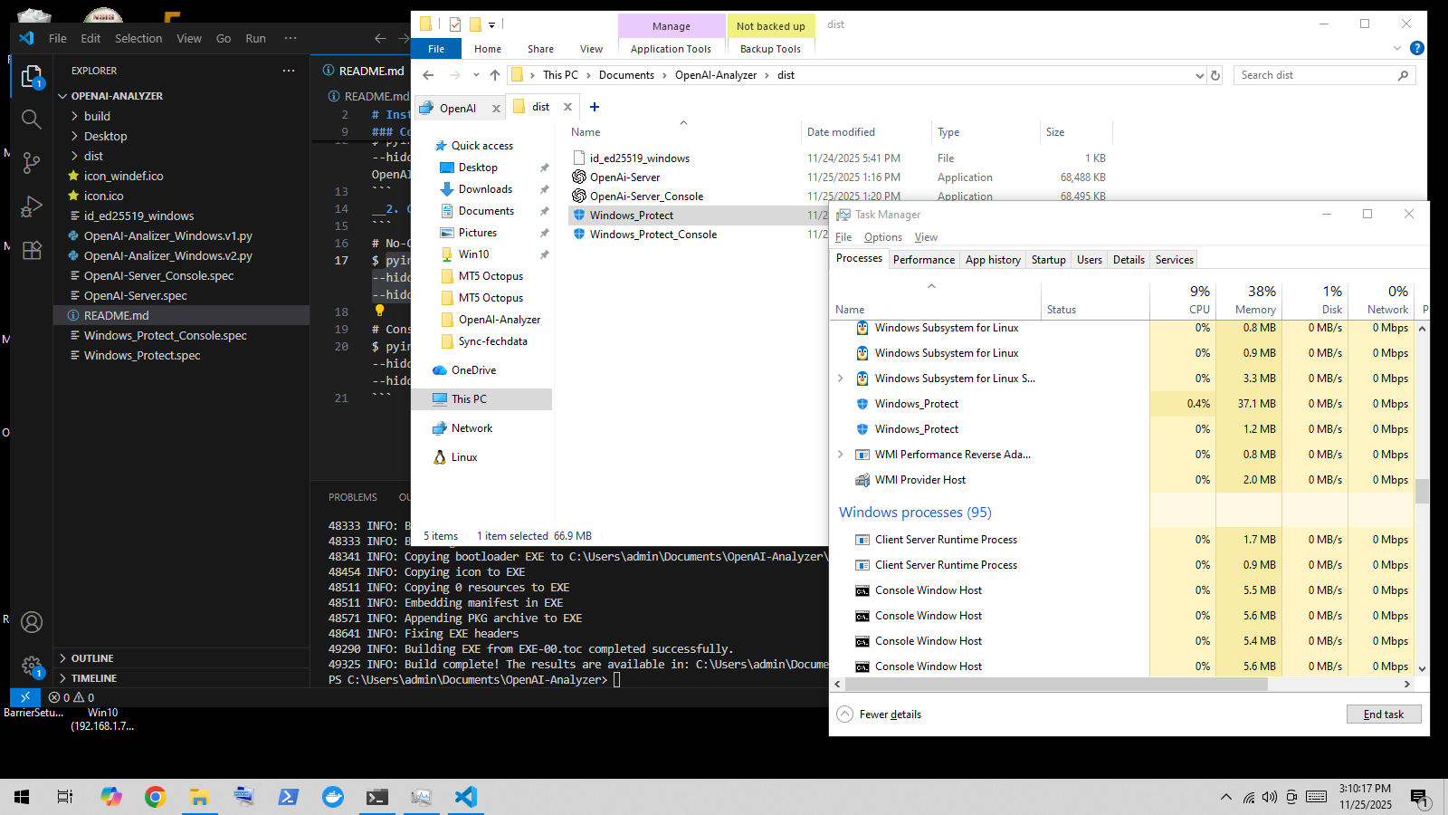Image resolution: width=1448 pixels, height=815 pixels.
Task: Open Google Chrome from the taskbar
Action: (155, 797)
